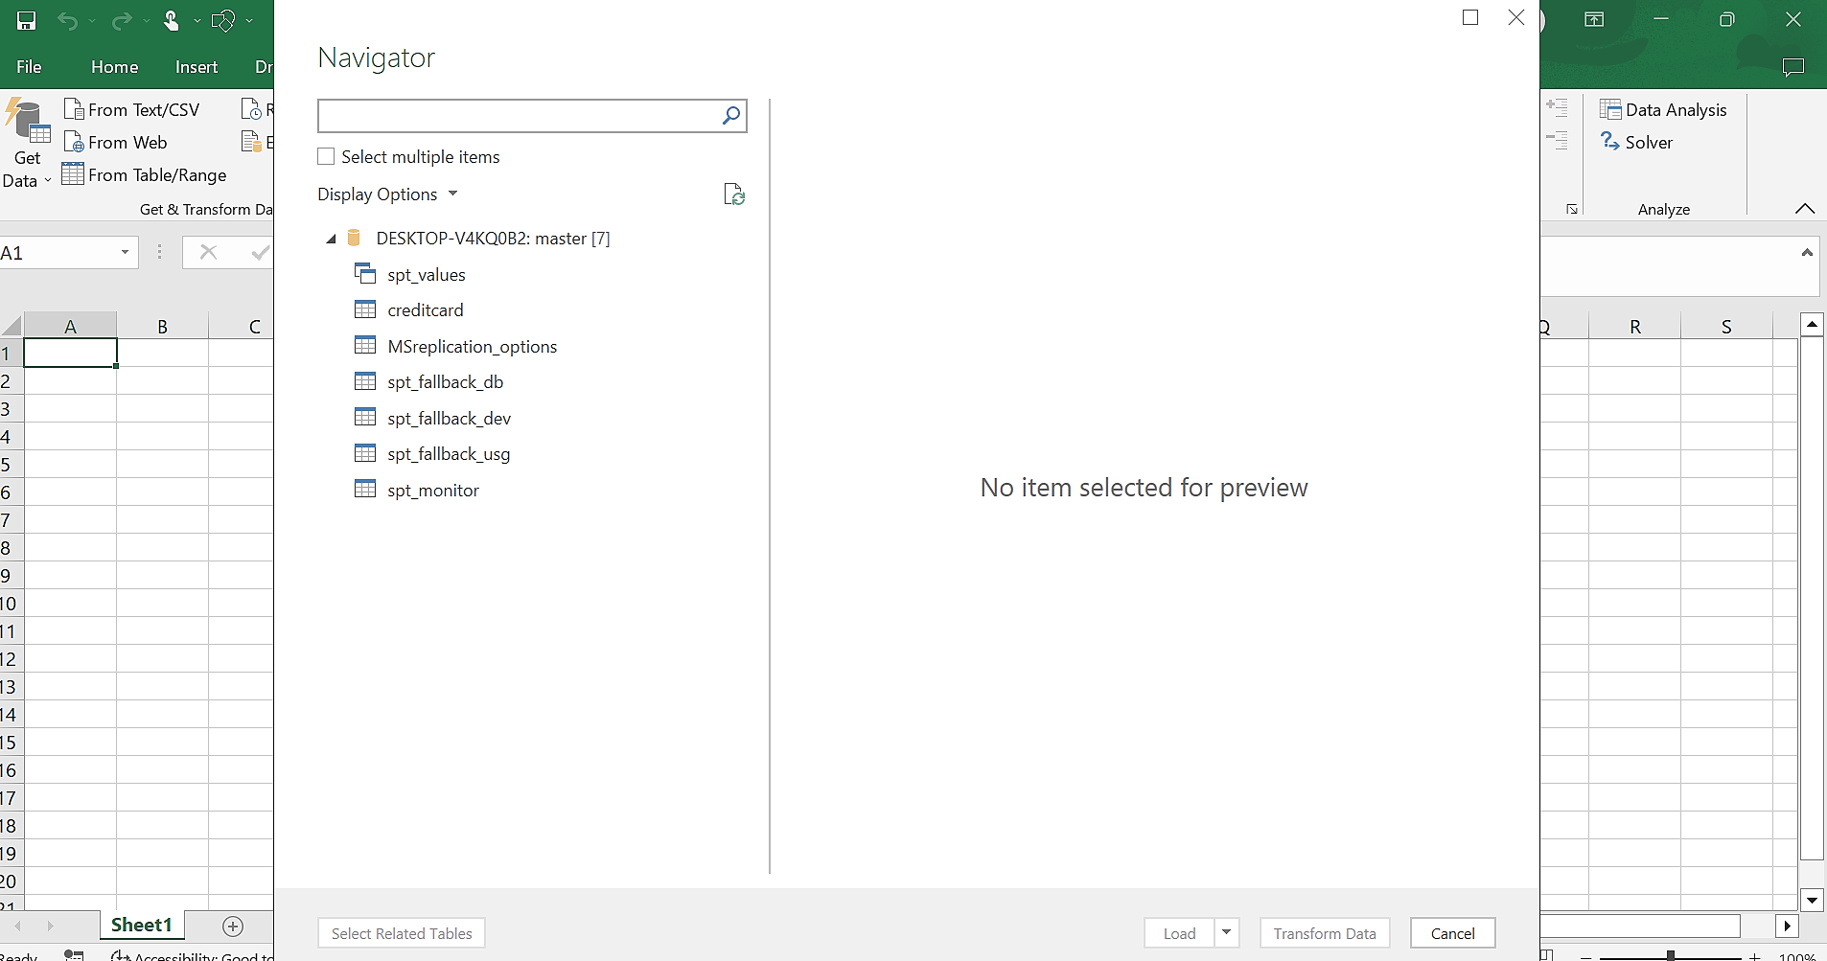Click the Comments speech bubble icon

tap(1793, 67)
